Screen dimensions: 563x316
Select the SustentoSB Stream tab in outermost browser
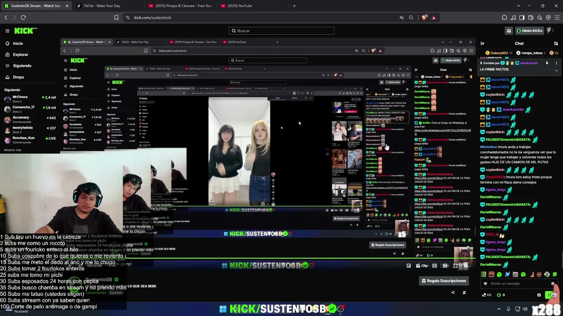coord(36,6)
